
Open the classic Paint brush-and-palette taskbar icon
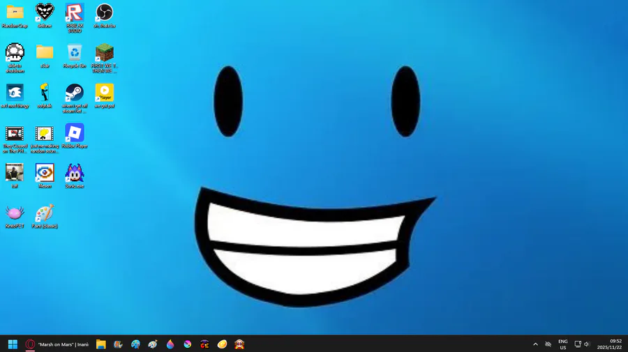(153, 344)
